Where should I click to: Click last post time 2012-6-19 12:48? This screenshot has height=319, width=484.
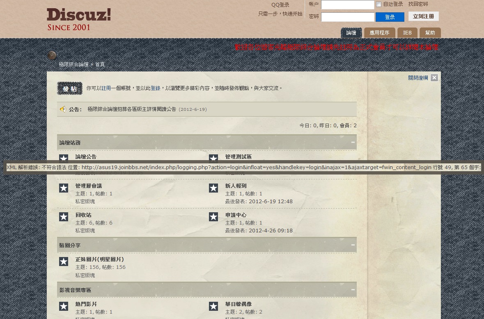[x=271, y=201]
